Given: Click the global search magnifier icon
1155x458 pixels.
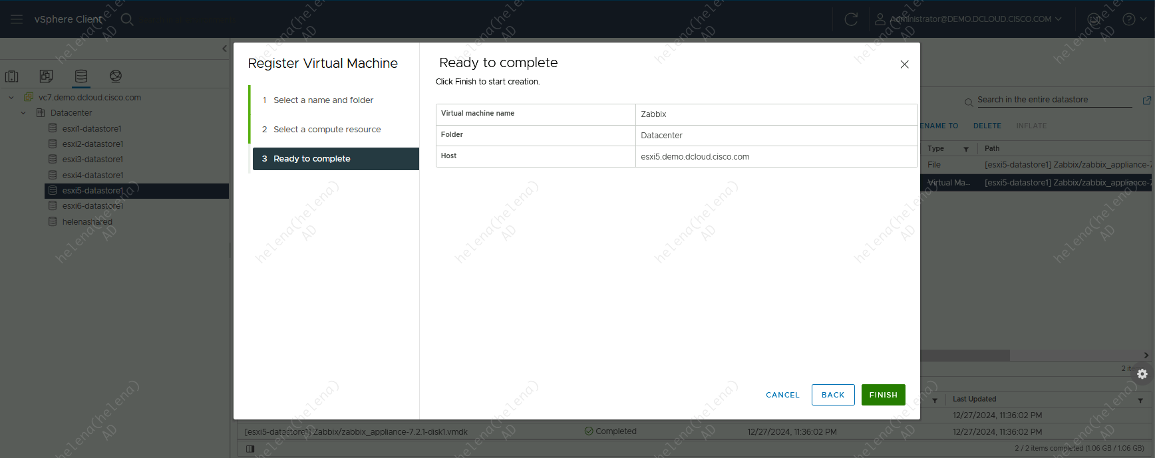Looking at the screenshot, I should pyautogui.click(x=127, y=19).
